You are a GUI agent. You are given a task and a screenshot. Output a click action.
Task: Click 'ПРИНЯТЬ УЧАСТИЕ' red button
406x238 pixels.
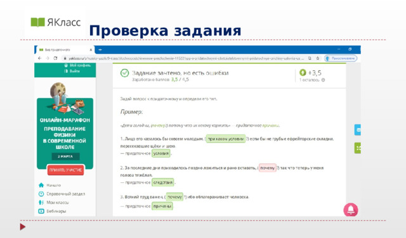(65, 170)
